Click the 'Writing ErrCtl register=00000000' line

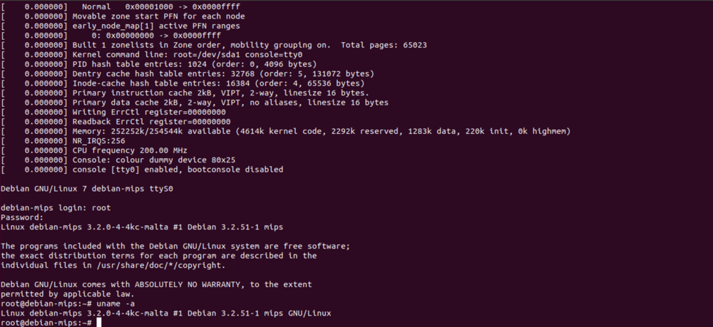tap(113, 112)
